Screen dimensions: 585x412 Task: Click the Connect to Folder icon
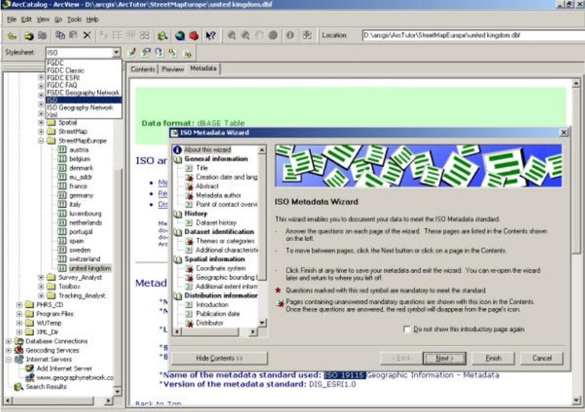point(29,36)
